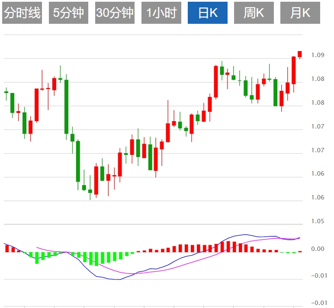
Task: Click the 1.05 price axis label
Action: click(318, 221)
